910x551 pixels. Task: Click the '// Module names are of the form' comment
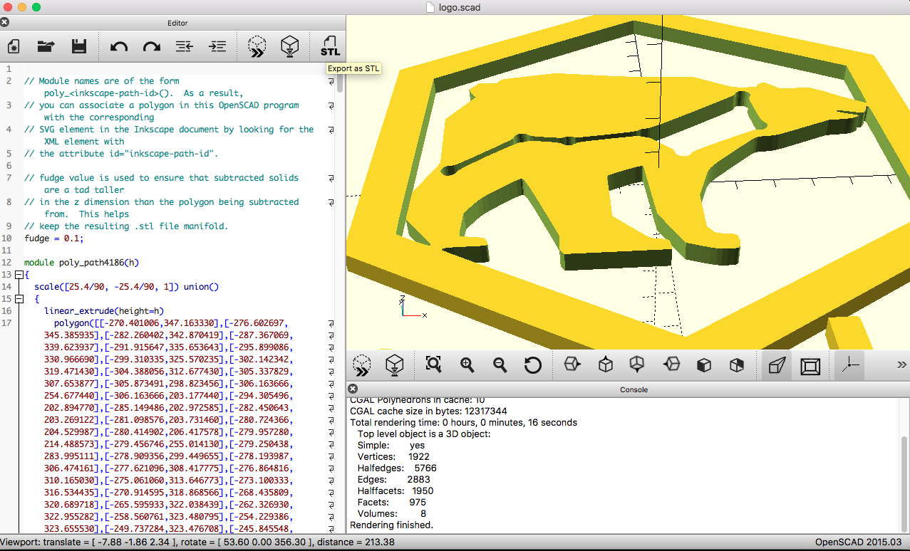pos(102,81)
